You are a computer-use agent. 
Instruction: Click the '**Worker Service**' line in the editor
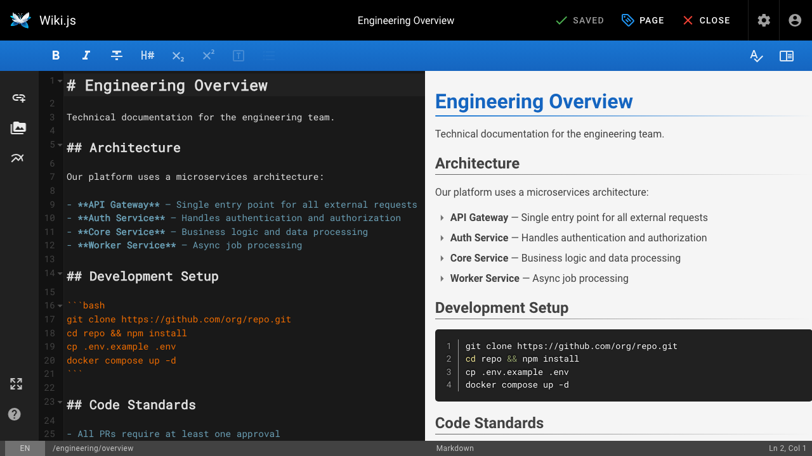pyautogui.click(x=184, y=245)
